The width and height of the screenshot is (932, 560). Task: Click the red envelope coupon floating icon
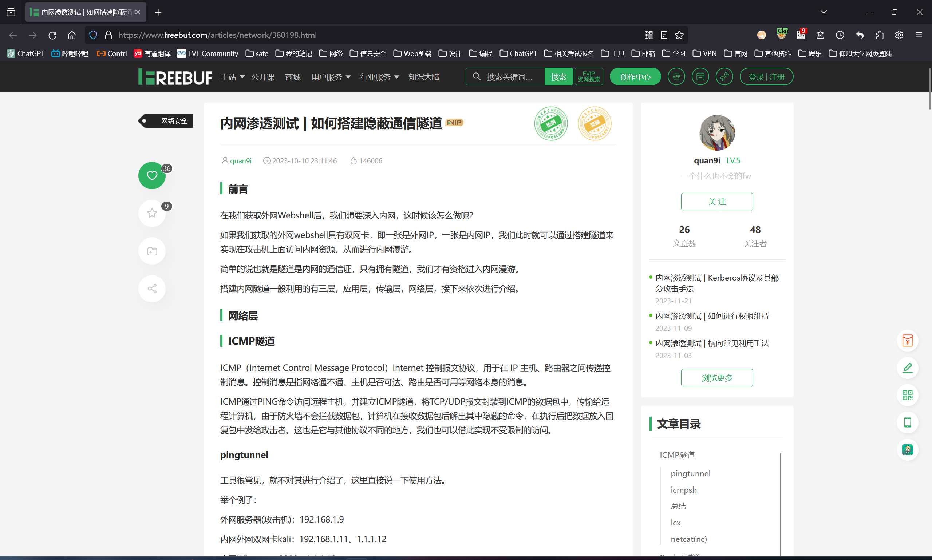(908, 340)
